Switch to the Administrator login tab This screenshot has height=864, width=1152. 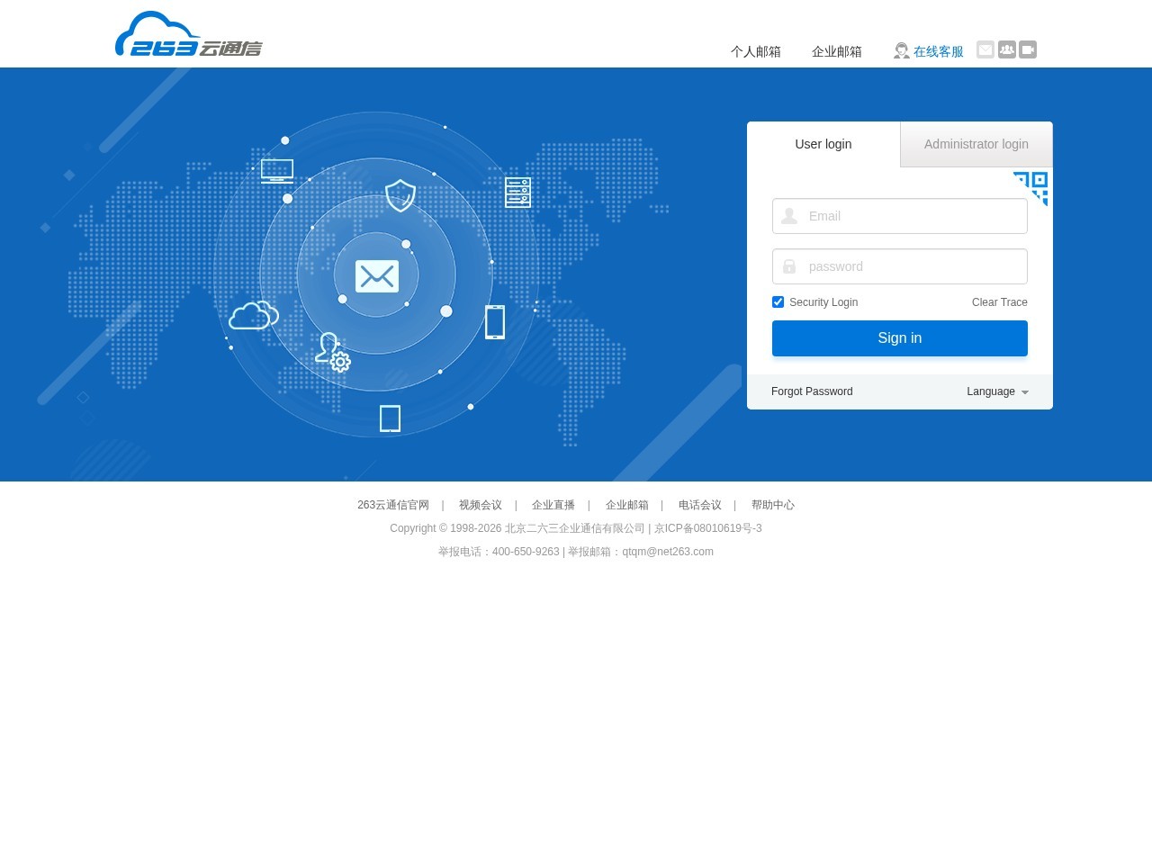coord(976,144)
